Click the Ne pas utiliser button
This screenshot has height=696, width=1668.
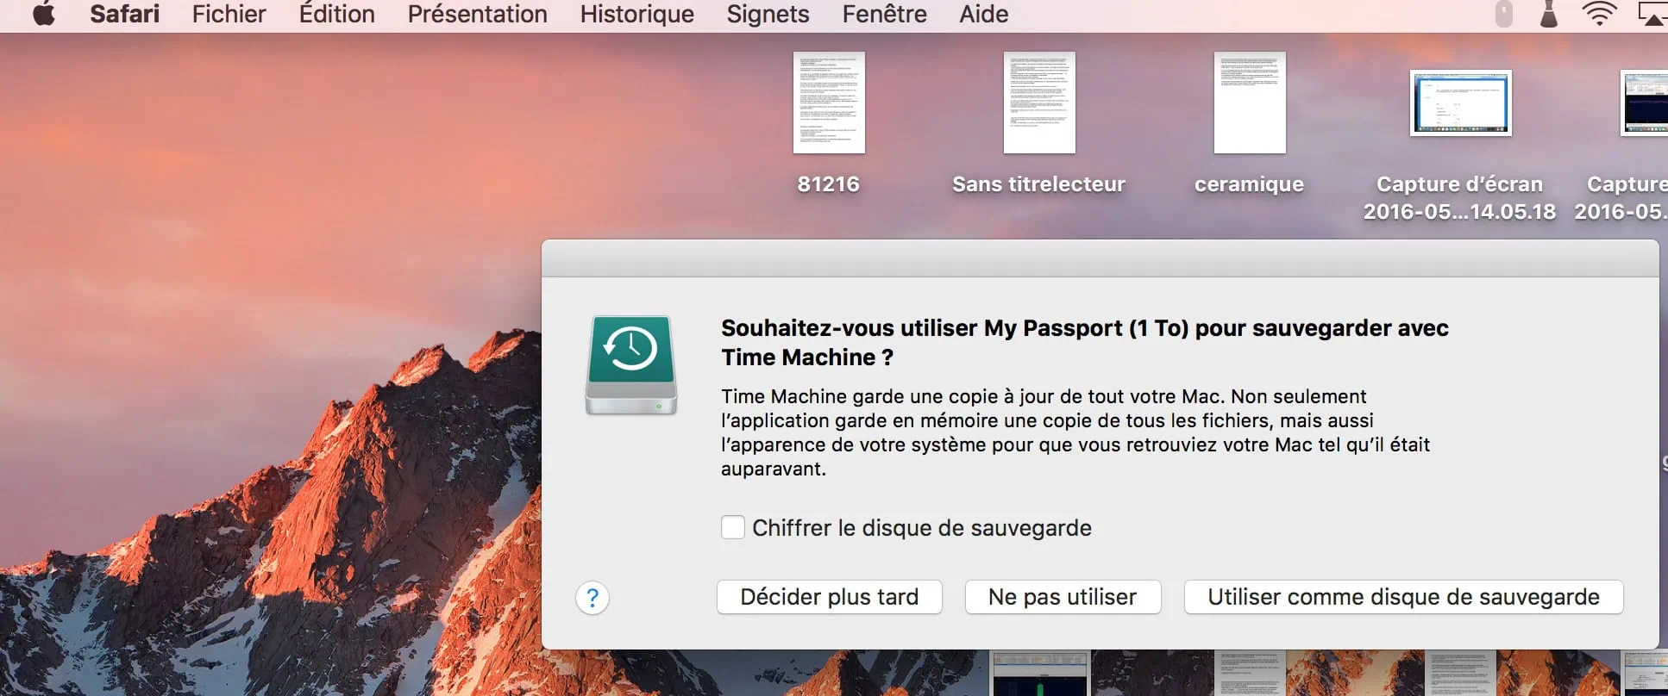pyautogui.click(x=1063, y=597)
